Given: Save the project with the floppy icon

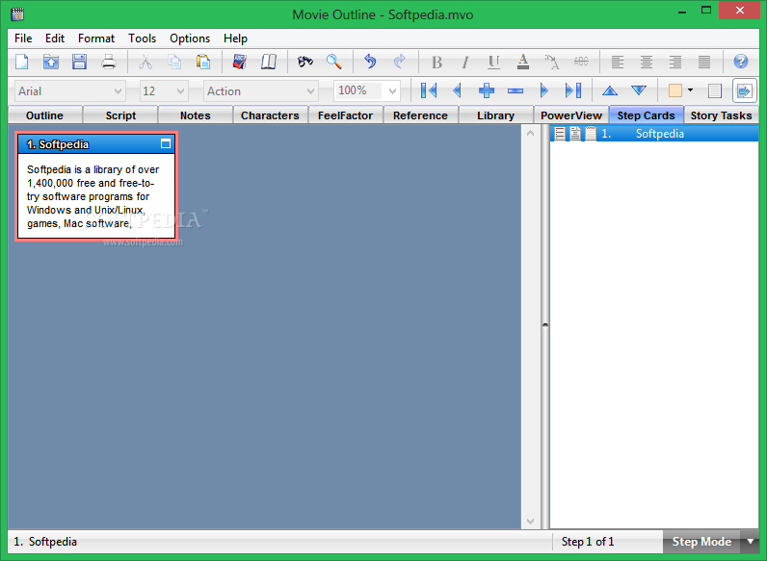Looking at the screenshot, I should tap(79, 62).
